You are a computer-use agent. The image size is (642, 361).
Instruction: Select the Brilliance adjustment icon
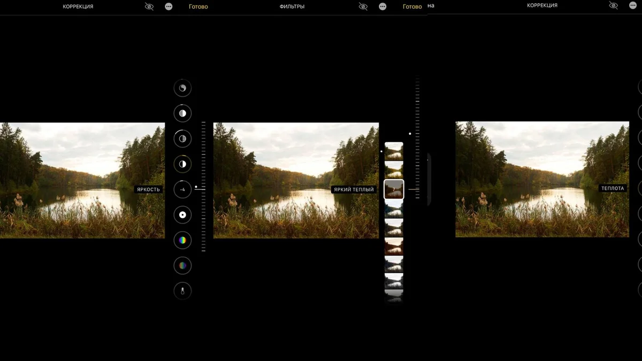pos(182,88)
